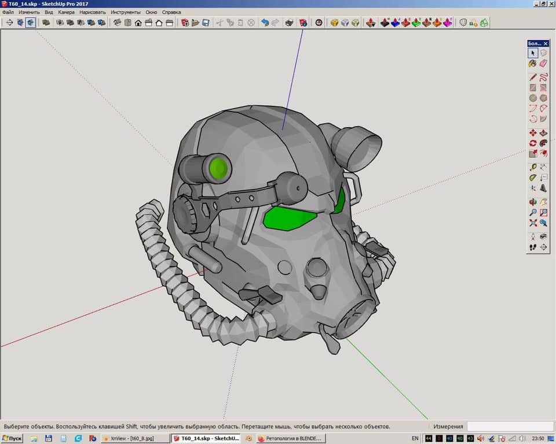
Task: Switch to XnView t60_8.jpg taskbar window
Action: (134, 438)
